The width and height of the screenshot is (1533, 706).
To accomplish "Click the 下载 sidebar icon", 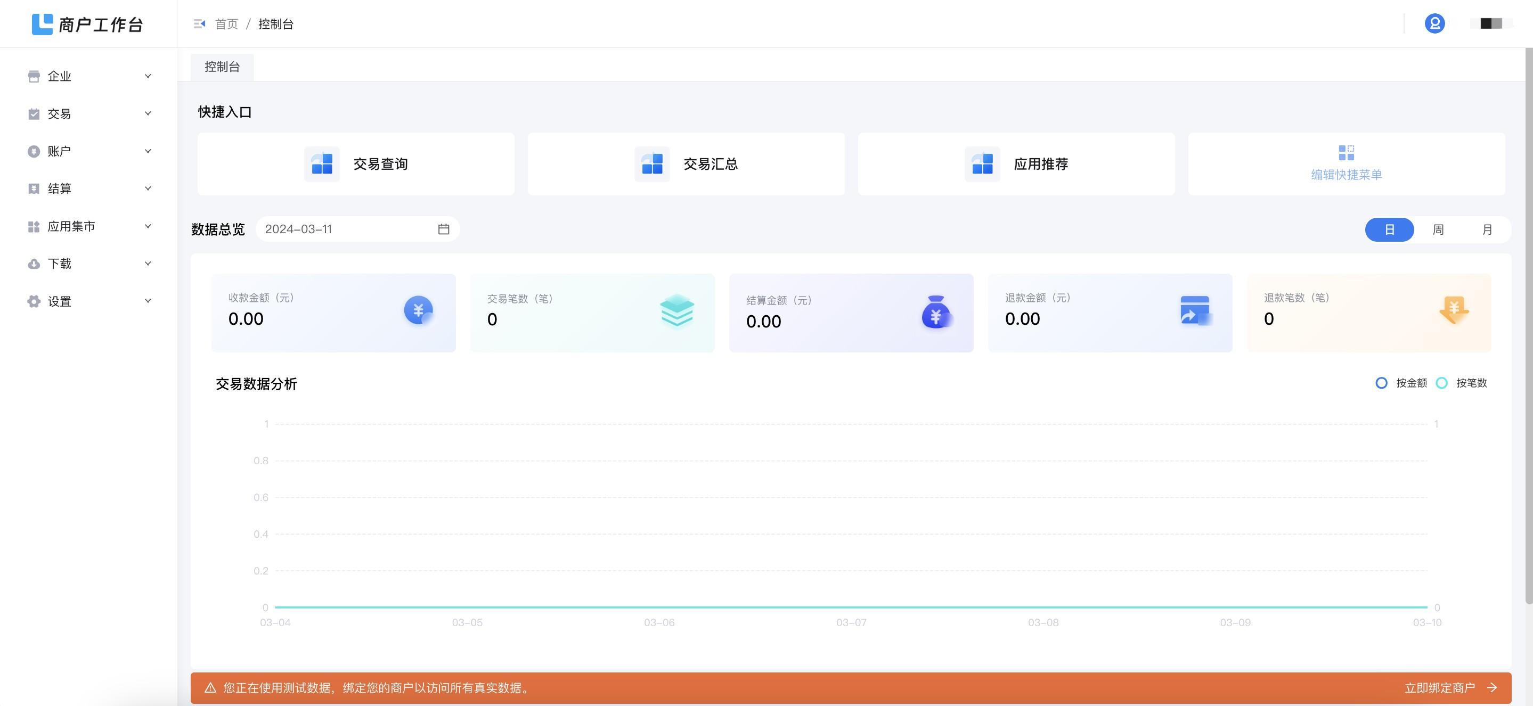I will click(x=34, y=264).
